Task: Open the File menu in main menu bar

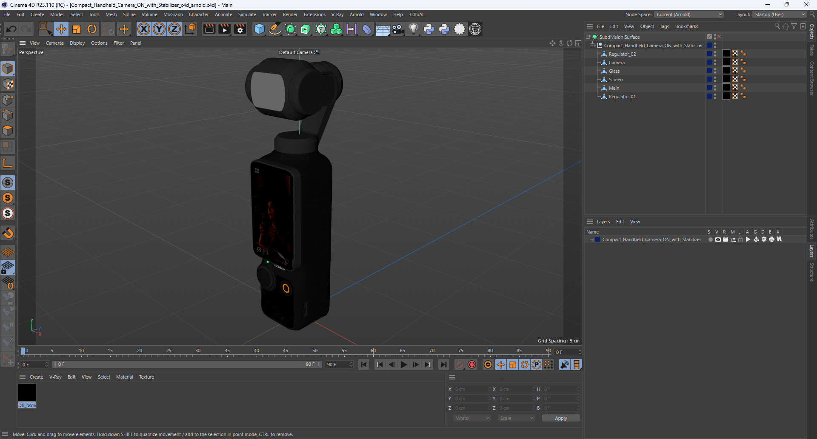Action: [7, 14]
